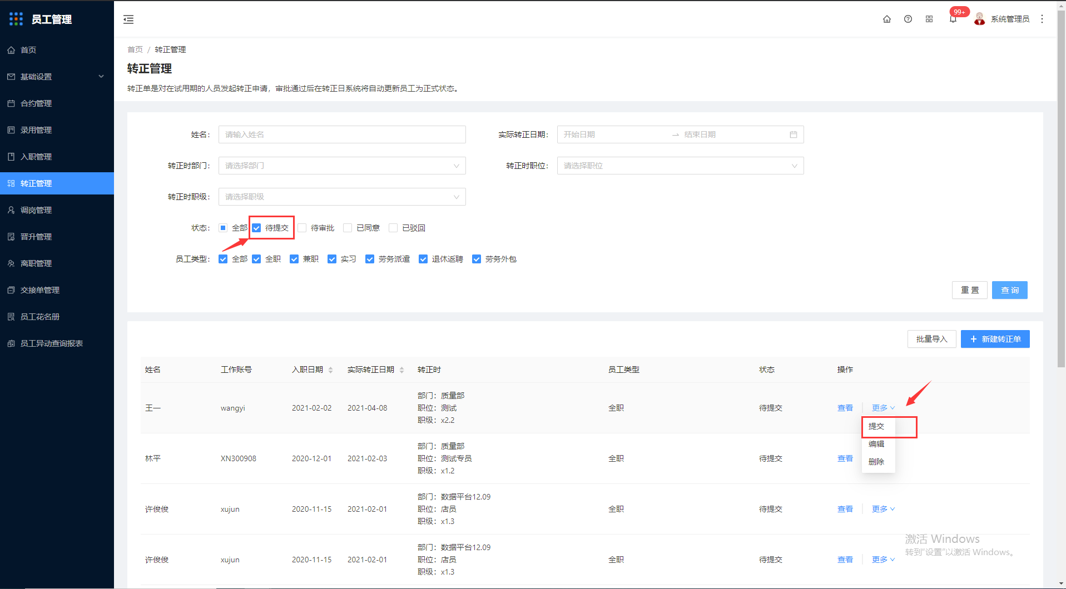Click the plus icon on 新建转正单
The height and width of the screenshot is (589, 1066).
click(x=974, y=339)
